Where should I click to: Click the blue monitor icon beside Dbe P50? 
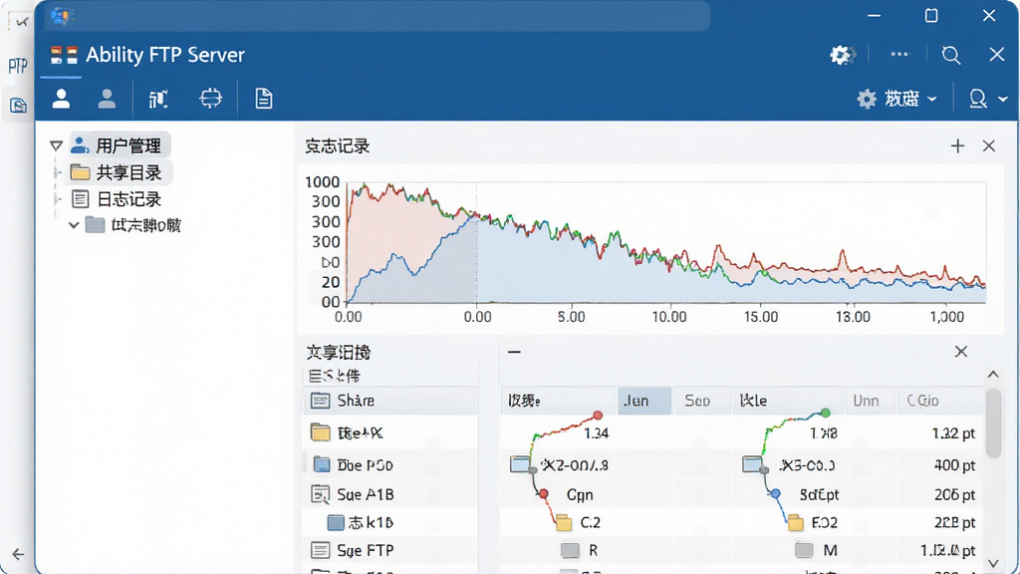[322, 464]
